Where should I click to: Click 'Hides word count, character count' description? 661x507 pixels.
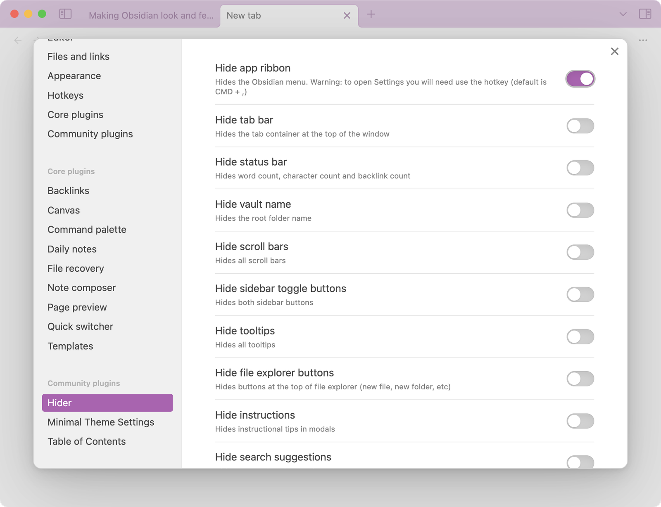coord(313,176)
